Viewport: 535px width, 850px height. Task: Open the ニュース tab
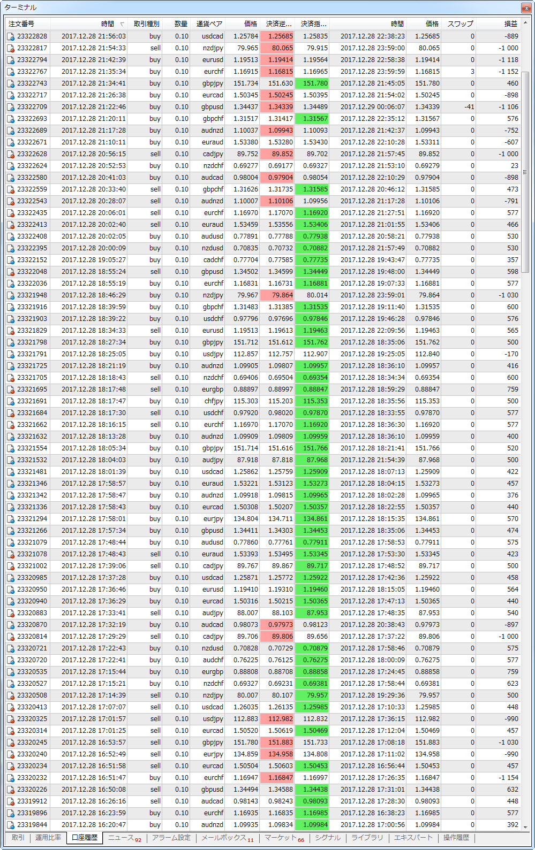[124, 838]
